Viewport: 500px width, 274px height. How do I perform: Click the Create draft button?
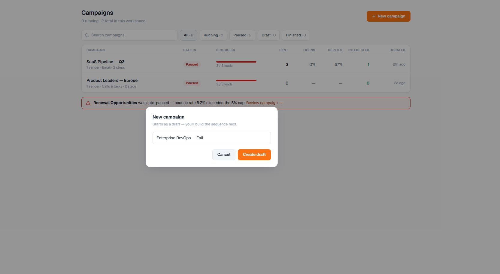click(x=254, y=155)
